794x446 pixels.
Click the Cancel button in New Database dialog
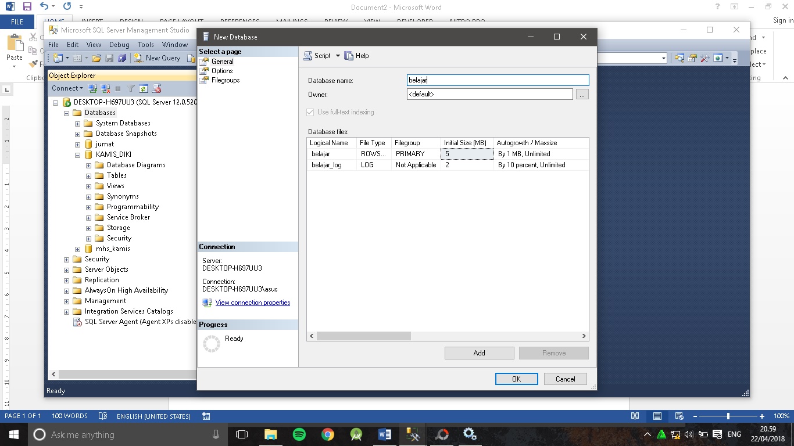pyautogui.click(x=565, y=379)
